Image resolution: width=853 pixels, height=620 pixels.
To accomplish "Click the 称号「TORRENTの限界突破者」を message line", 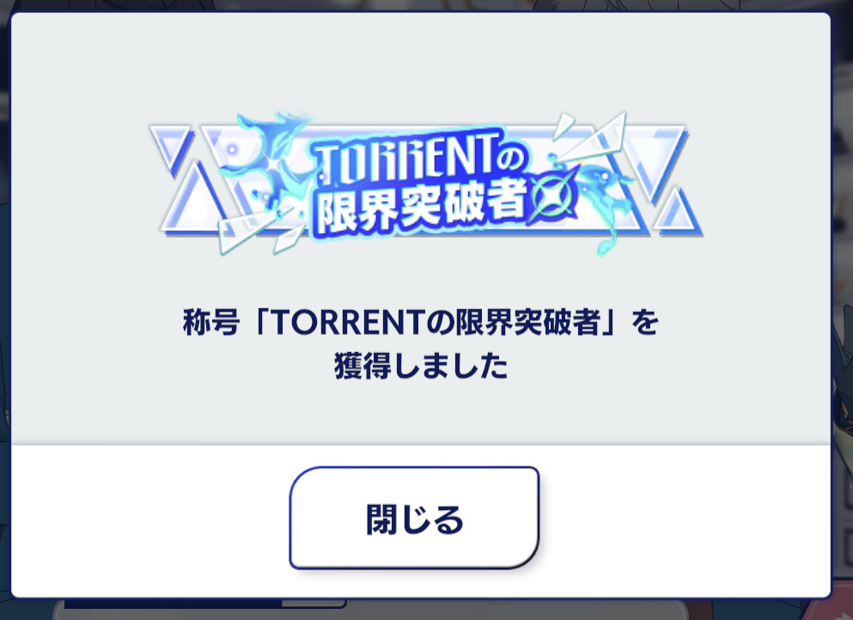I will click(421, 322).
